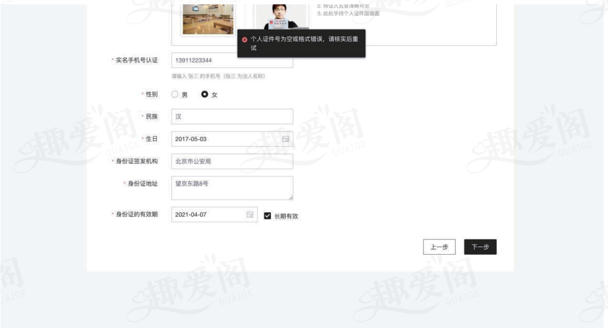This screenshot has height=332, width=608.
Task: Open the person holding ID thumbnail
Action: pyautogui.click(x=281, y=15)
